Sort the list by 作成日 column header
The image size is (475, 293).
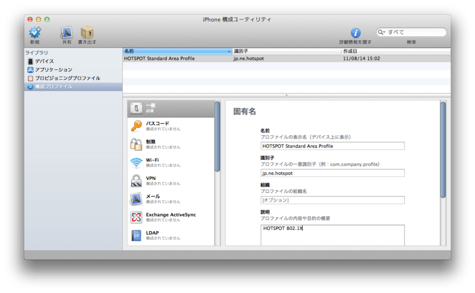[x=392, y=51]
